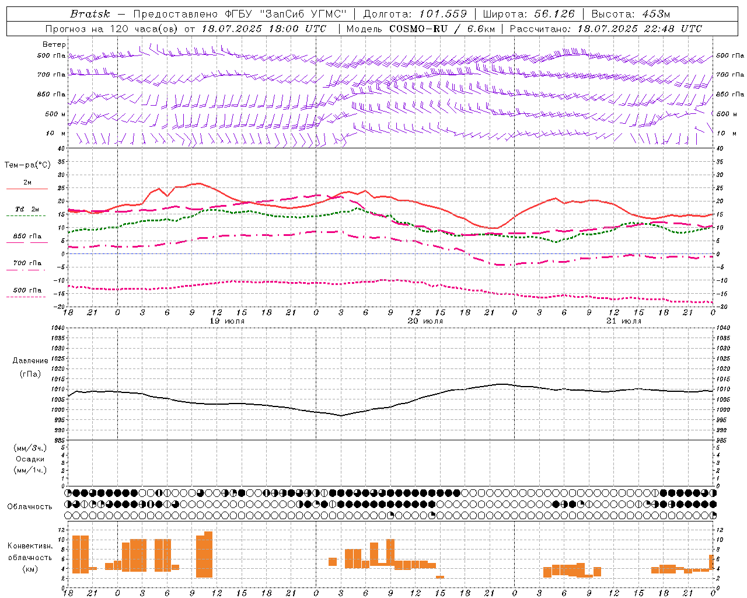Click the Долгота: 101.559 value
Screen dimensions: 747x598
415,14
